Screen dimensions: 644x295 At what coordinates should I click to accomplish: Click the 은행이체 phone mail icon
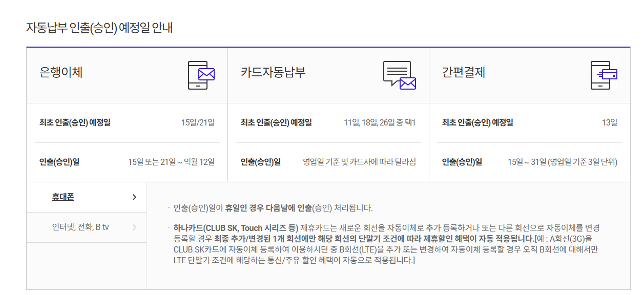pyautogui.click(x=201, y=75)
